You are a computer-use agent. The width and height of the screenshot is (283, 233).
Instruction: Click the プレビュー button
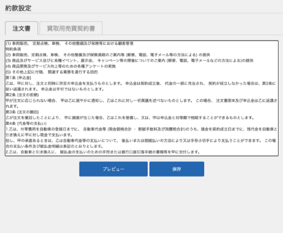point(113,169)
